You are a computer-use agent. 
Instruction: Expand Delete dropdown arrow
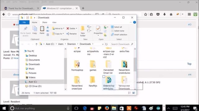[76, 28]
